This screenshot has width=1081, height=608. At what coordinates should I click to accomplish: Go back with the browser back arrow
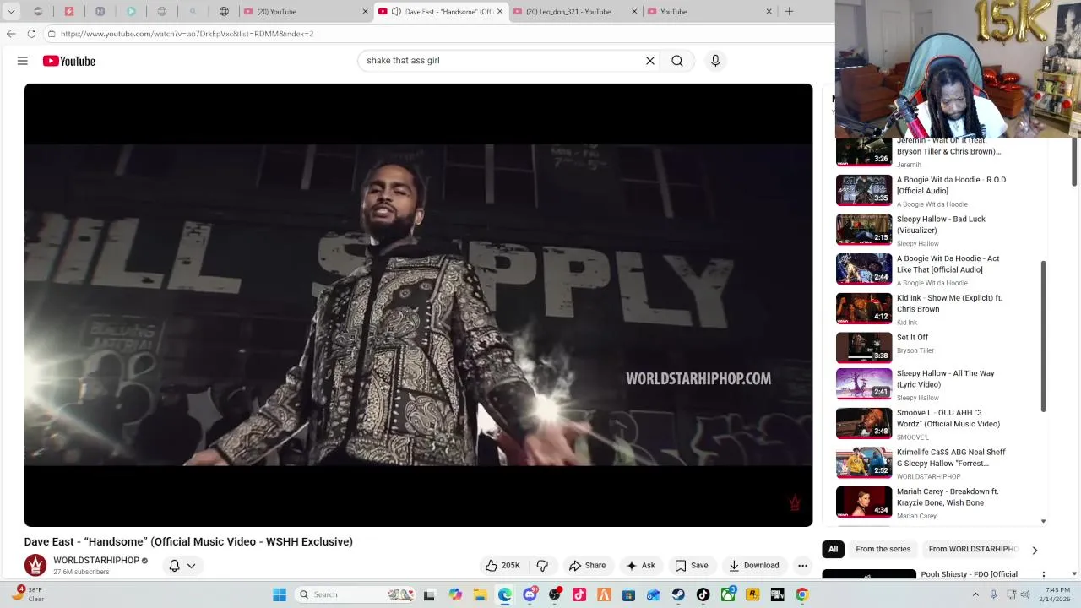click(x=11, y=34)
